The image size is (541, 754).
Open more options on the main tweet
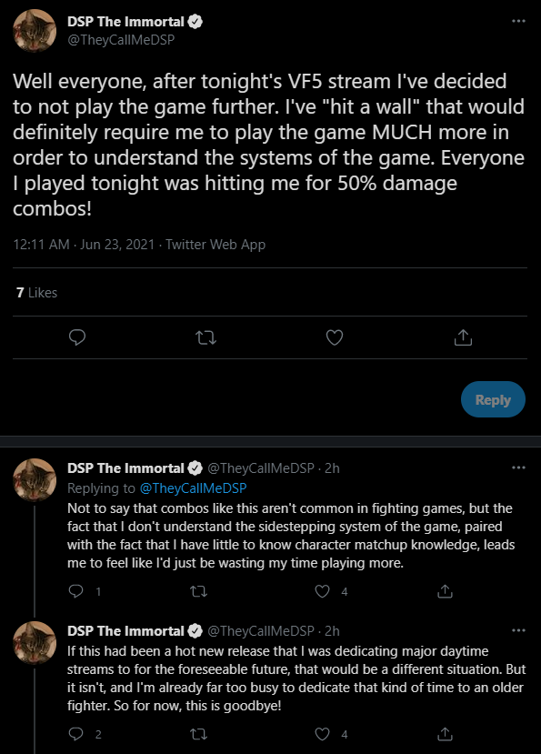point(518,21)
